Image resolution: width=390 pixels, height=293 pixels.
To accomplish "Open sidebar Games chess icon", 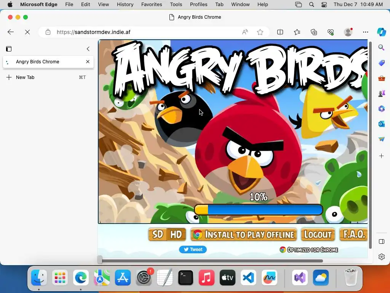I will 382,93.
